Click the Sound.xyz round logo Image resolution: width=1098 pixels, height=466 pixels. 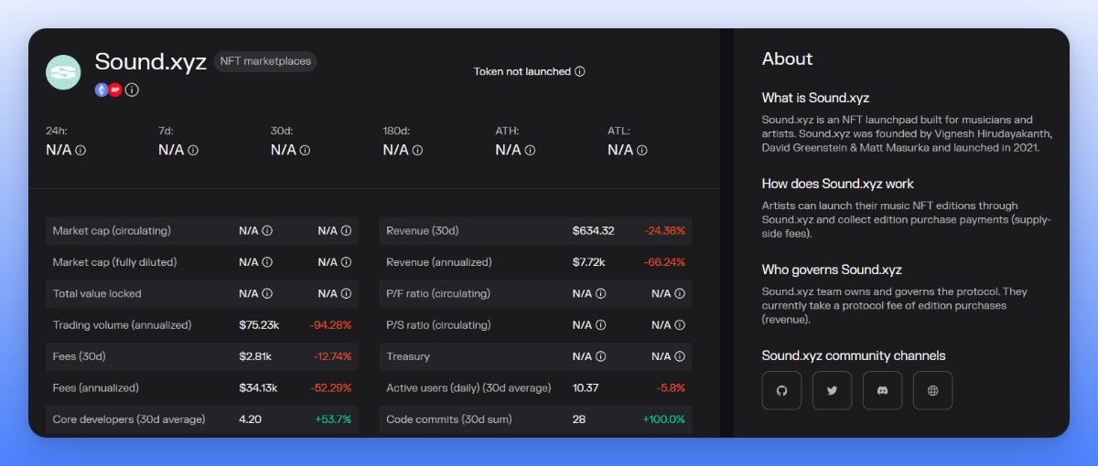pyautogui.click(x=63, y=72)
